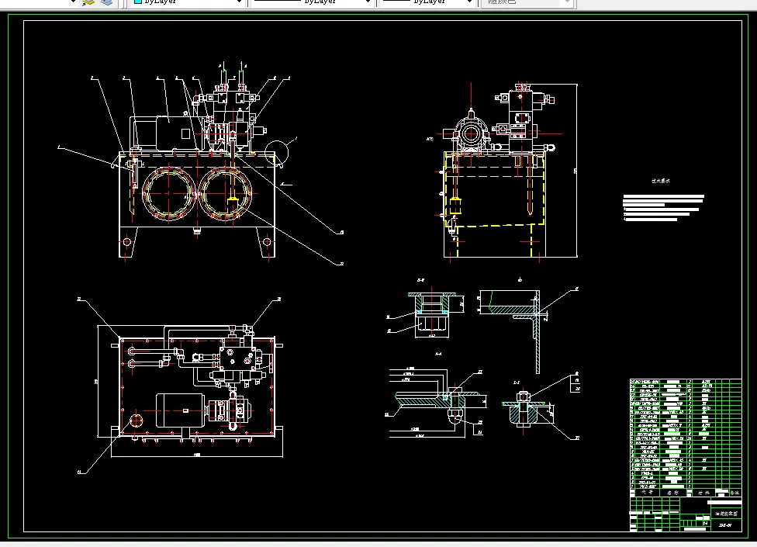Select the gear pump in side view
The width and height of the screenshot is (757, 547).
click(471, 133)
